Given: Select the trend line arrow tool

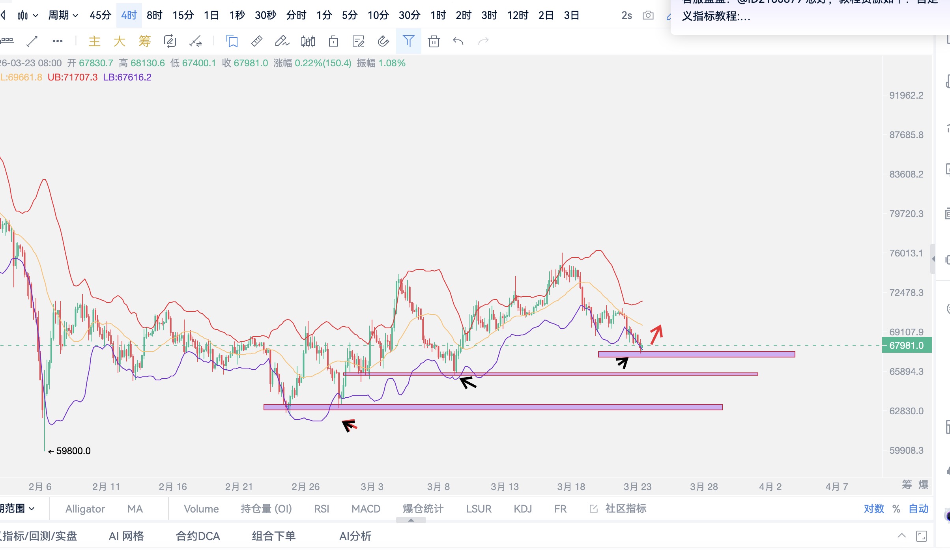Looking at the screenshot, I should coord(32,41).
